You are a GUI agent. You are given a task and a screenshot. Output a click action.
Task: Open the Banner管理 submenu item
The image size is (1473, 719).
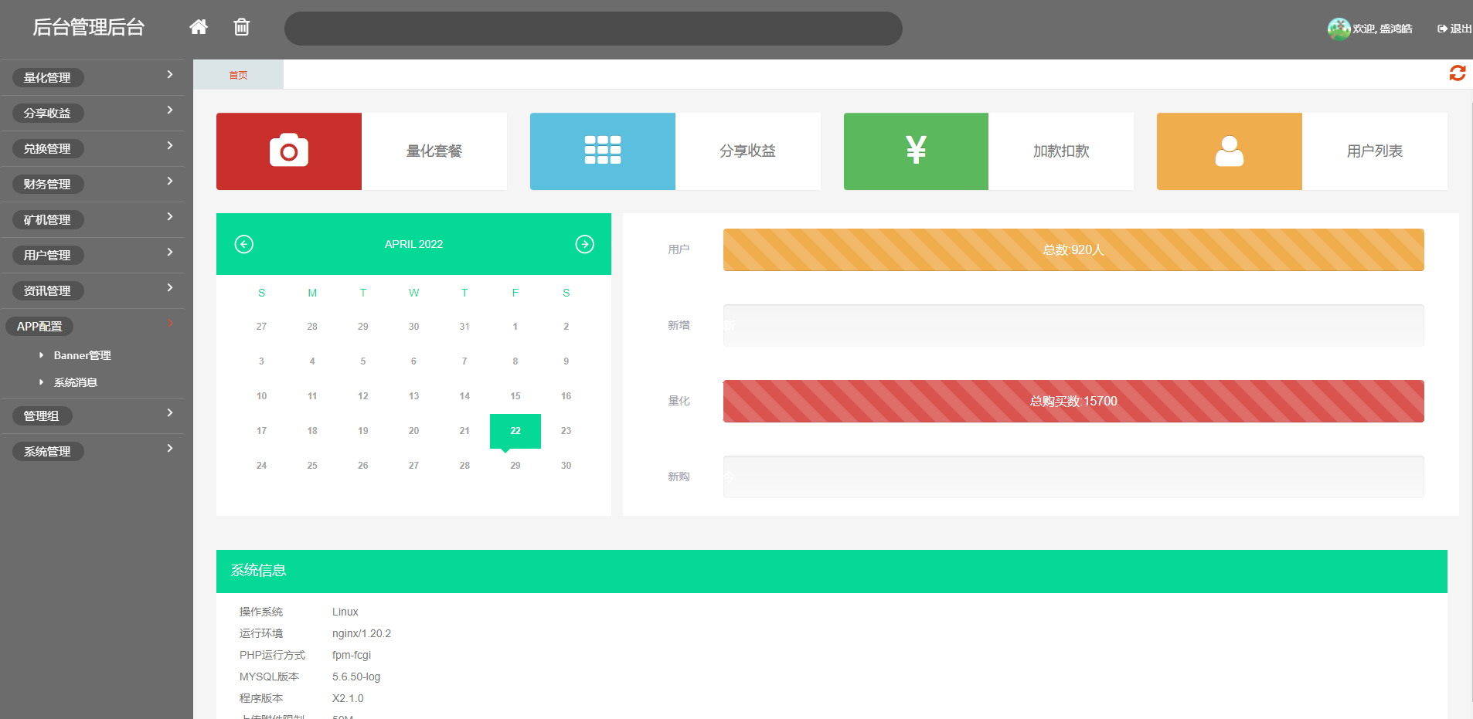pyautogui.click(x=83, y=354)
